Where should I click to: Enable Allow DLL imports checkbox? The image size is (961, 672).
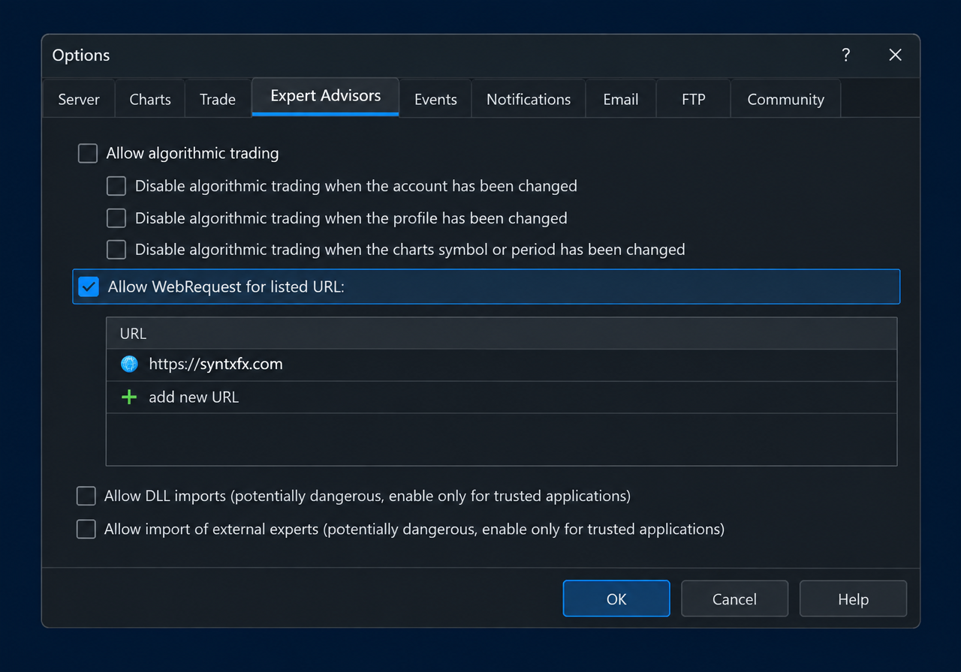(x=86, y=496)
